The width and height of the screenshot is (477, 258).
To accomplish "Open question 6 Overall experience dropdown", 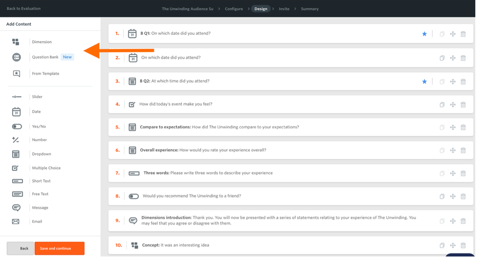I will tap(203, 150).
